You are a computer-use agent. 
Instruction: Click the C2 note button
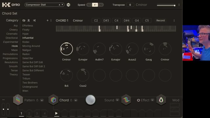[x=96, y=20]
